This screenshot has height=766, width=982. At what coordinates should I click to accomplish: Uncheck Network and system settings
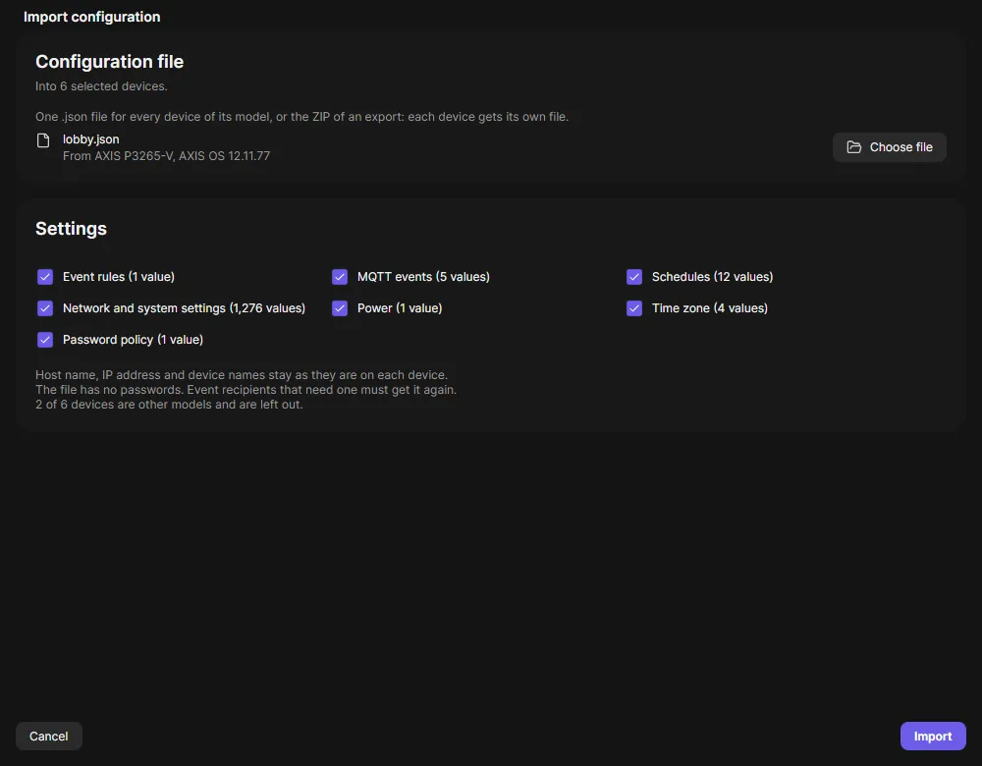(x=45, y=308)
